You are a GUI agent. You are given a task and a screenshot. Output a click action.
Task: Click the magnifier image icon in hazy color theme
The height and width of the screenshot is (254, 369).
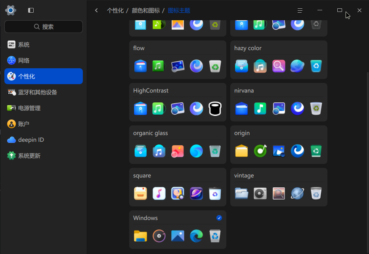coord(279,66)
